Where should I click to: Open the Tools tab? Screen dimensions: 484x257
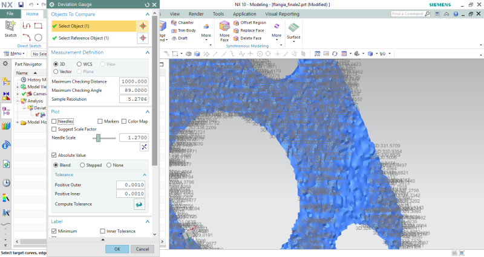click(x=218, y=14)
